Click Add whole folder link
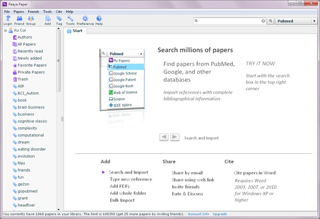The width and height of the screenshot is (320, 219). coord(128,193)
